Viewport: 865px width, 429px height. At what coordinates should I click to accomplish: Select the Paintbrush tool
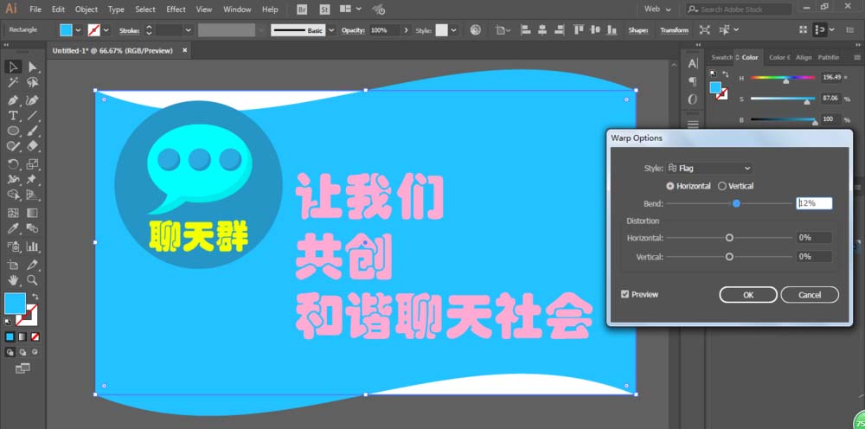33,131
